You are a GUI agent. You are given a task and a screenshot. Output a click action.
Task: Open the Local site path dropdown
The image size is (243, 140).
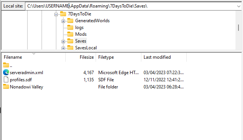click(x=239, y=6)
